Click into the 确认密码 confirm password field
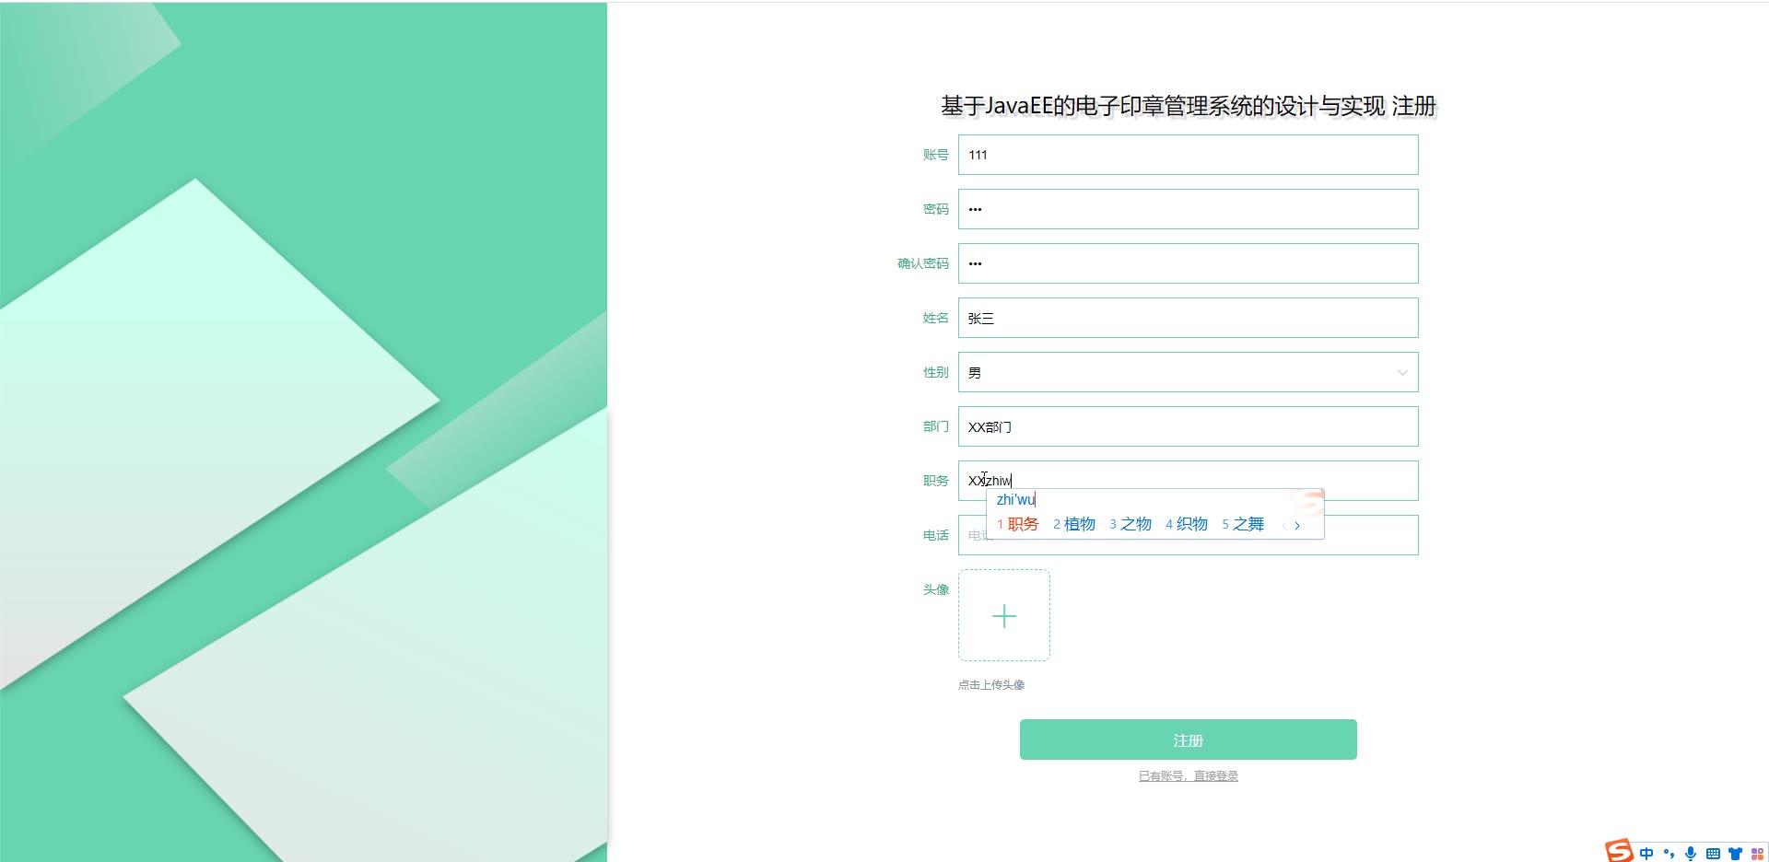Screen dimensions: 1769x862 tap(1188, 263)
